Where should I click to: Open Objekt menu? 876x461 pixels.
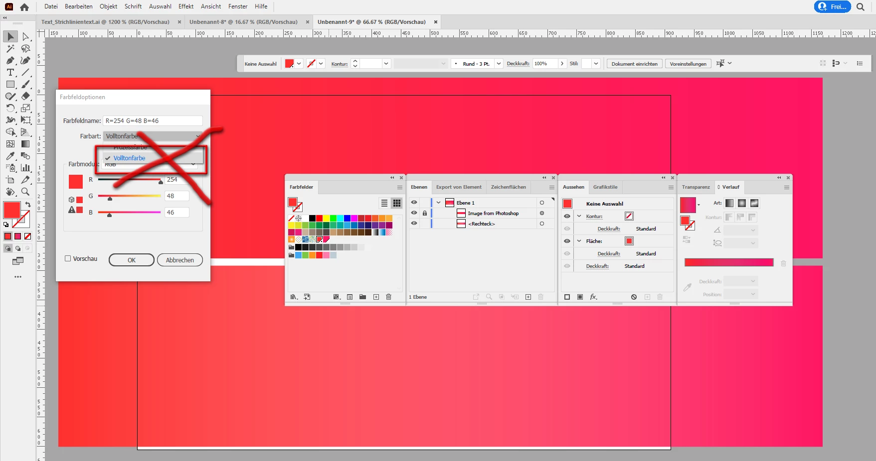[x=108, y=6]
